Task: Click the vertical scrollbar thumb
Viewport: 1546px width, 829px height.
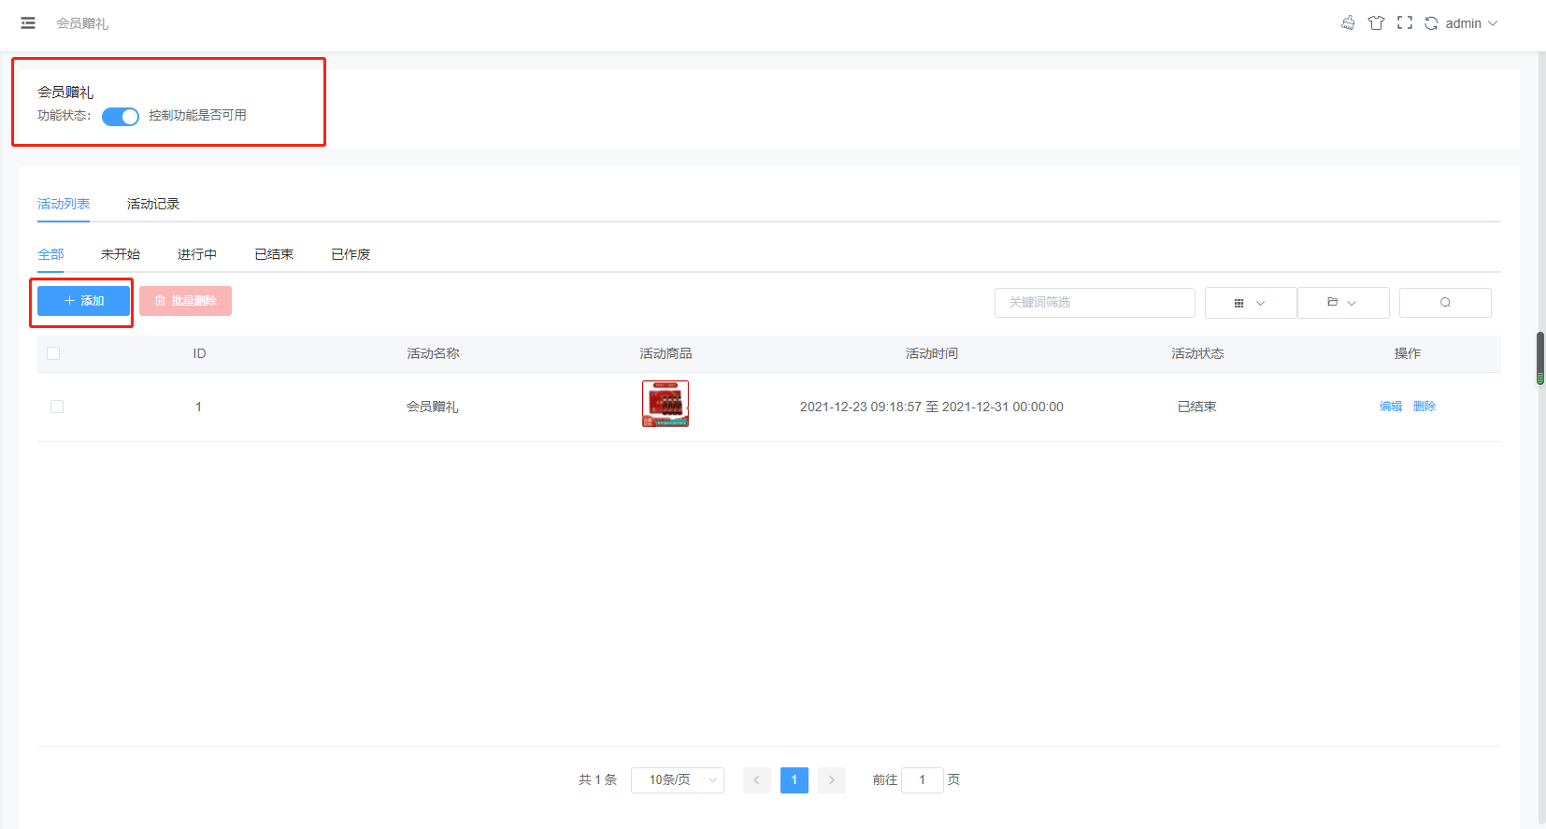Action: 1540,358
